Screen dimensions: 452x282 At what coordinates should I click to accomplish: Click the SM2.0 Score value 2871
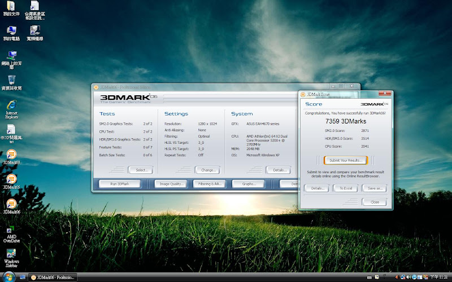(x=365, y=131)
